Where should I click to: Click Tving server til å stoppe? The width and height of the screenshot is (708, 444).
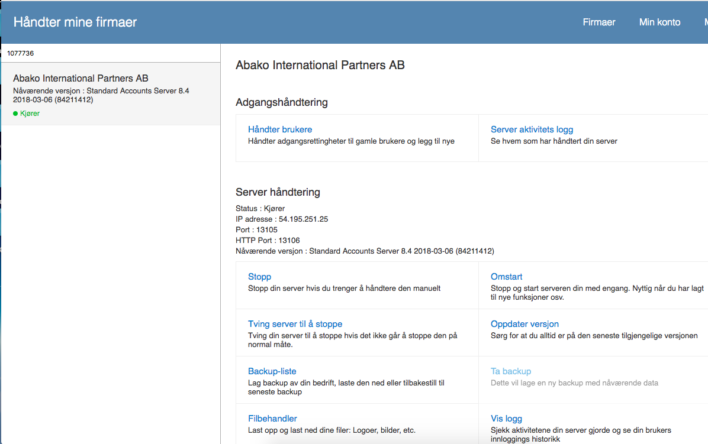(295, 324)
